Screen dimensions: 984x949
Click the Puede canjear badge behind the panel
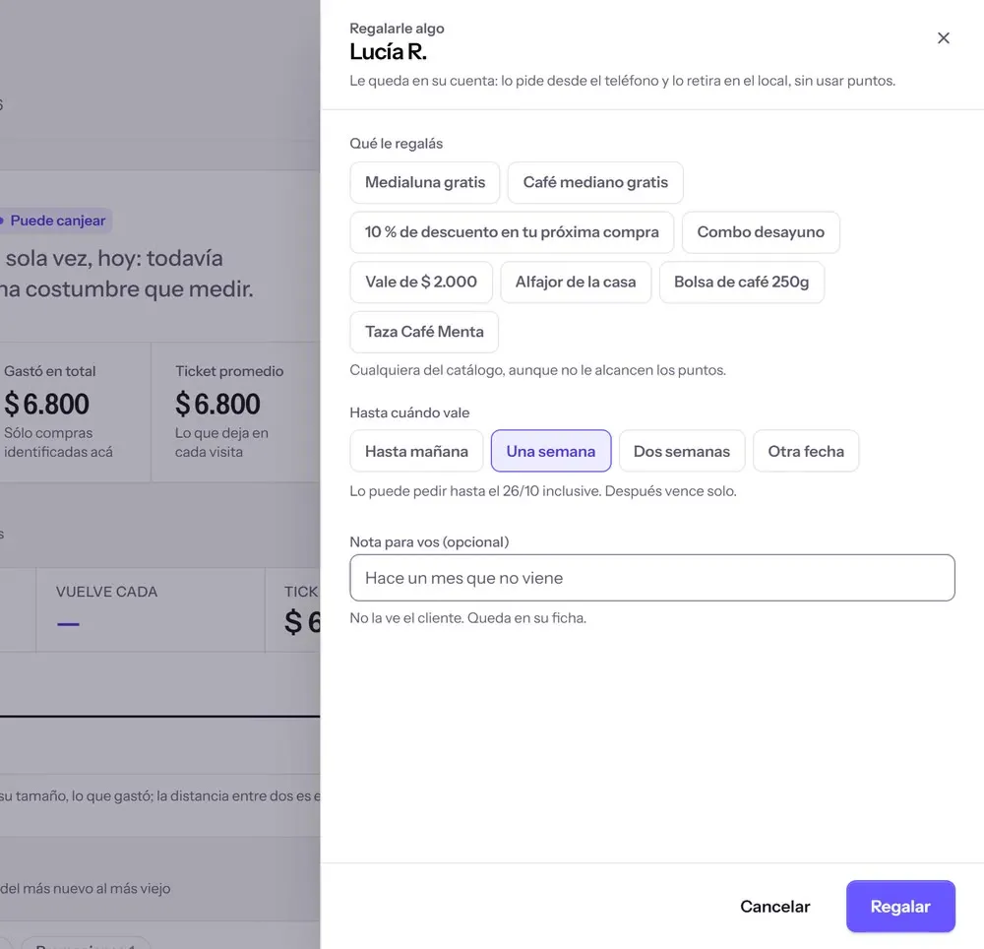tap(55, 221)
